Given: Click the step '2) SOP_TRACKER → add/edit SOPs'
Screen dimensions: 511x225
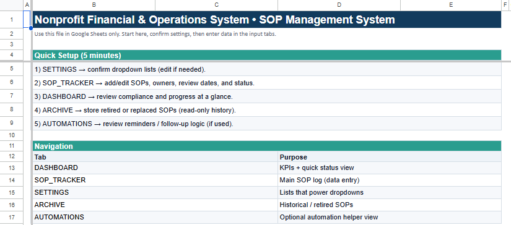Looking at the screenshot, I should (x=267, y=83).
